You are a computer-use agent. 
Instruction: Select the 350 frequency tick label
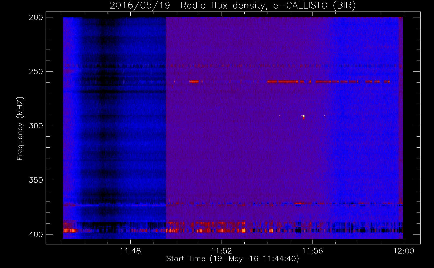click(36, 180)
